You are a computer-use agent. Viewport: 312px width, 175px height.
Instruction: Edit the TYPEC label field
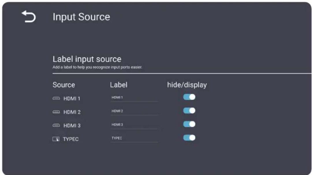134,138
